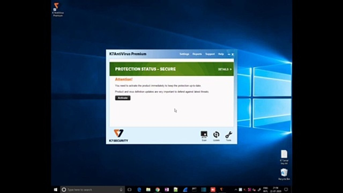Open Task View on the taskbar
The height and width of the screenshot is (193, 343).
(130, 190)
